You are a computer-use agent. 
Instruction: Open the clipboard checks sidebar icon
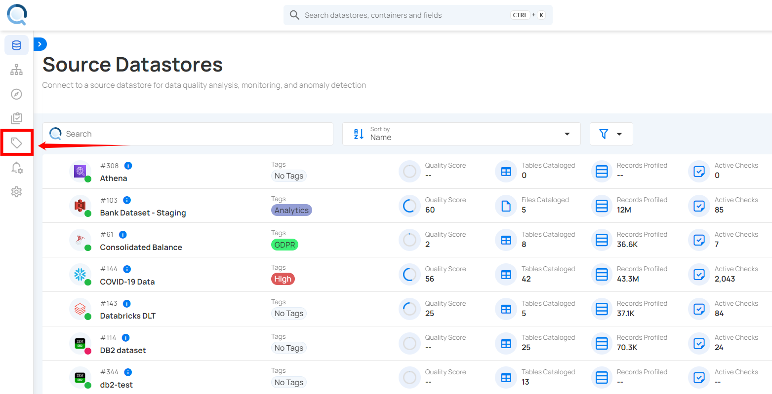pyautogui.click(x=16, y=118)
